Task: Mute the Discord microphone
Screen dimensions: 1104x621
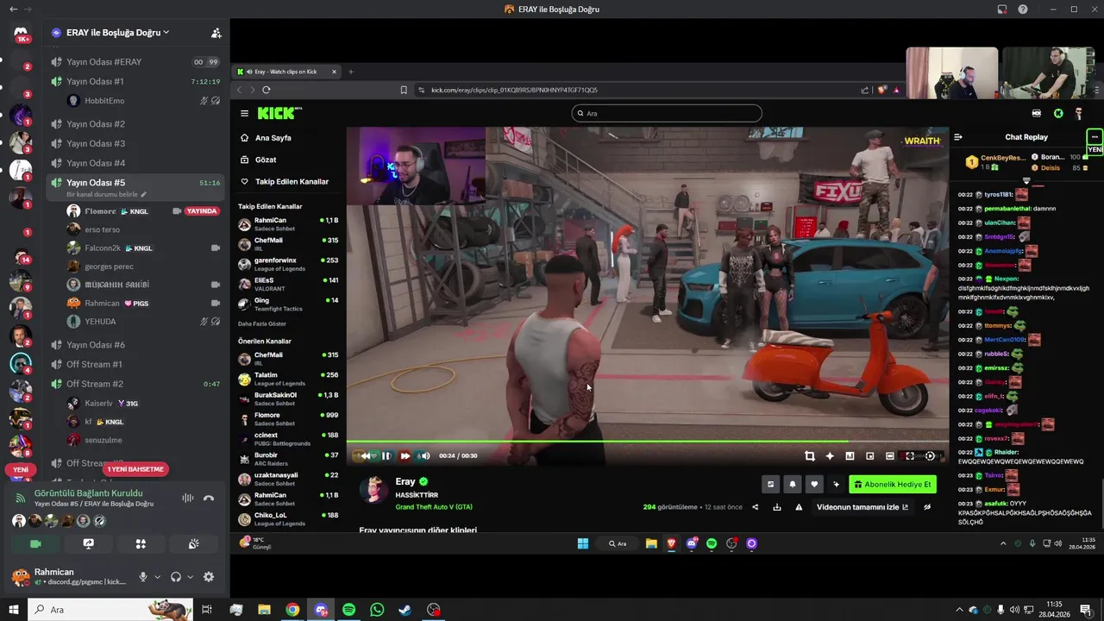Action: (x=143, y=577)
